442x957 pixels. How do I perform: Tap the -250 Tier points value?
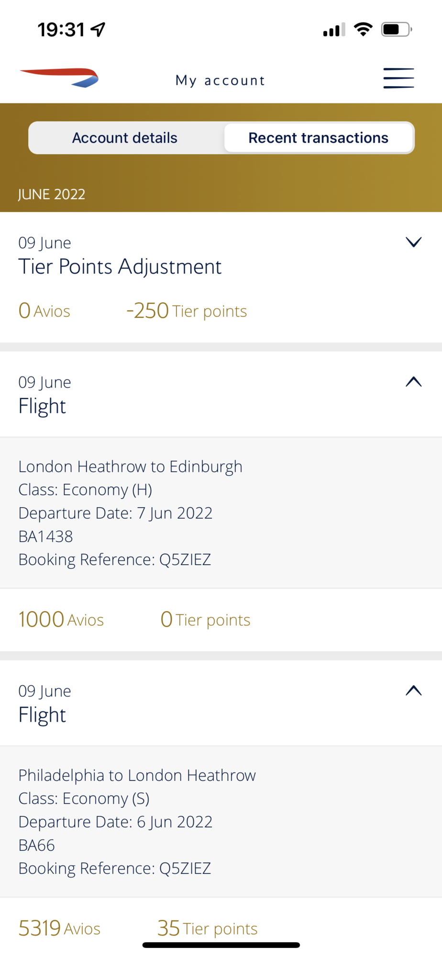pyautogui.click(x=187, y=311)
